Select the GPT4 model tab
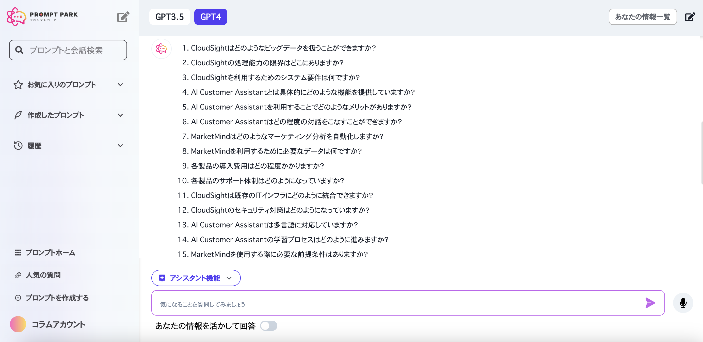Image resolution: width=703 pixels, height=342 pixels. [210, 17]
